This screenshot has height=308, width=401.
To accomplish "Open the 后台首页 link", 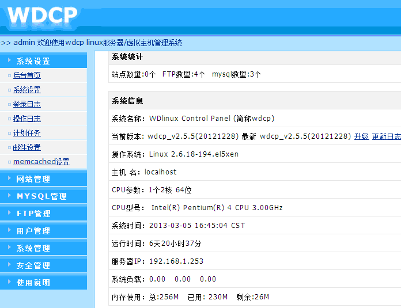I will click(x=27, y=75).
